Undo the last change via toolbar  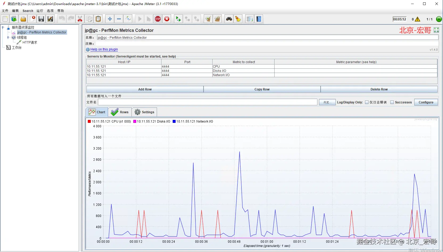click(62, 19)
